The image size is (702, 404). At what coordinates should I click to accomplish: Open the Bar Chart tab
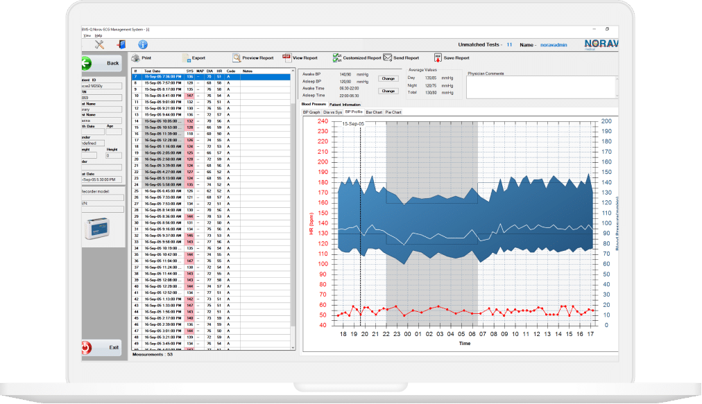373,112
